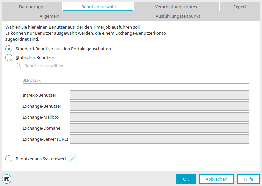
Task: Click the Intrexx-Benutzer input field
Action: click(159, 95)
